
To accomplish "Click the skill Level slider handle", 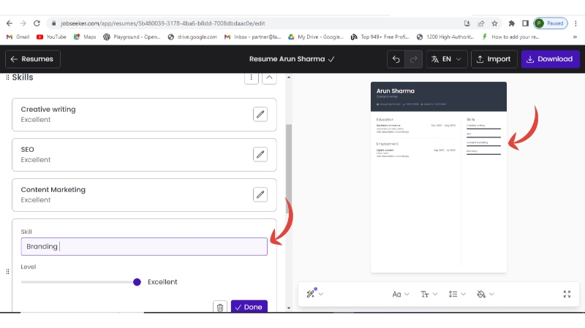I will [x=137, y=282].
